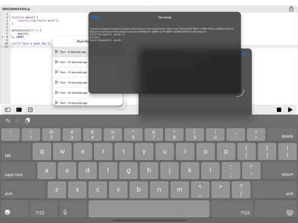
Task: Tap the a key
Action: [46, 171]
